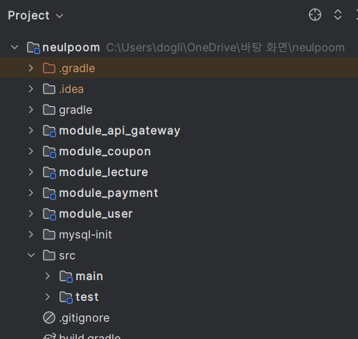Viewport: 358px width, 339px height.
Task: Collapse the neulpoom root project node
Action: pos(15,47)
